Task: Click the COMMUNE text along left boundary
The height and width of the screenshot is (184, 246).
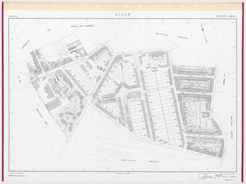Action: pyautogui.click(x=26, y=46)
